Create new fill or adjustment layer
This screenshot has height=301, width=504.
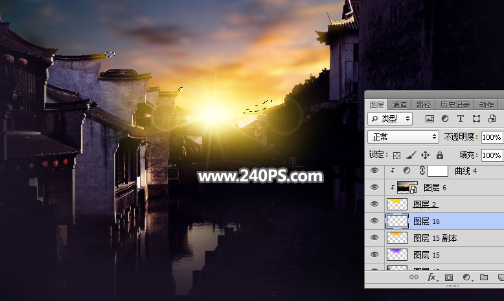[466, 277]
